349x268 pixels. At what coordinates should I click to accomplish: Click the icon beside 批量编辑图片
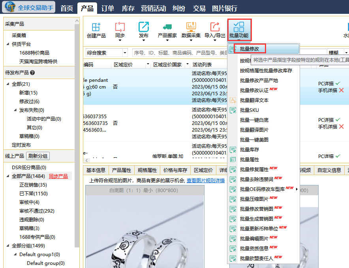click(233, 239)
